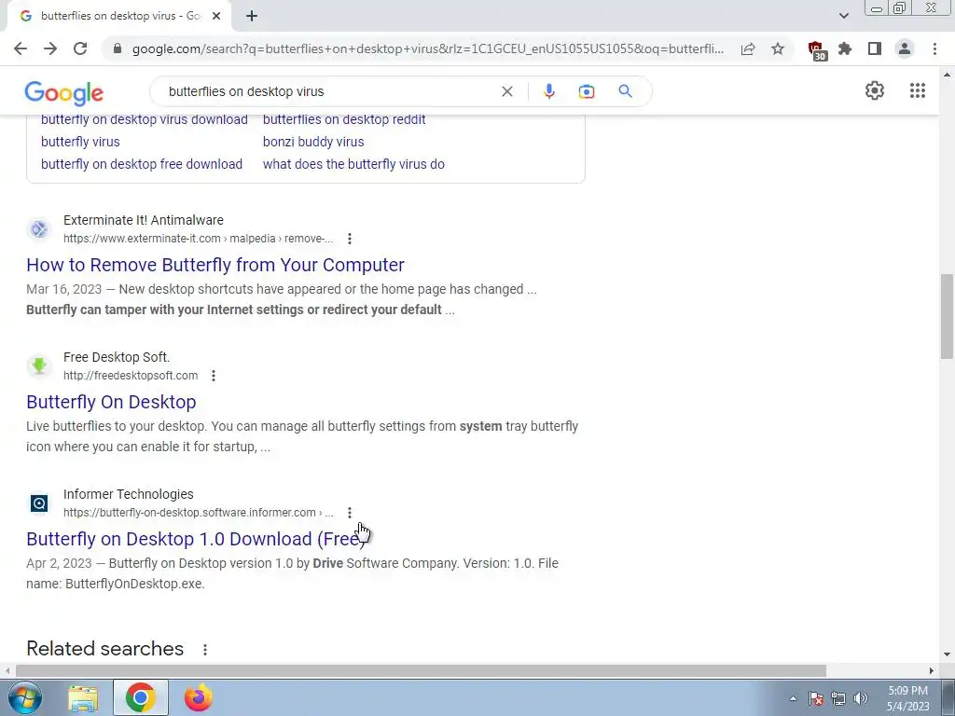
Task: Start voice search with the microphone
Action: point(548,91)
